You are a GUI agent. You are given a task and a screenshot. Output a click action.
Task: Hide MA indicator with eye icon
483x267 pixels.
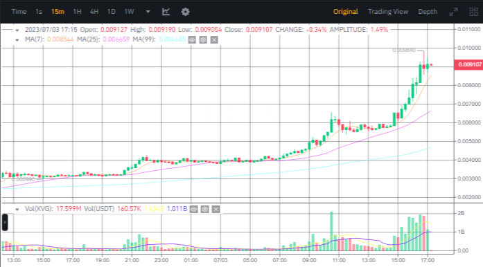pos(192,39)
